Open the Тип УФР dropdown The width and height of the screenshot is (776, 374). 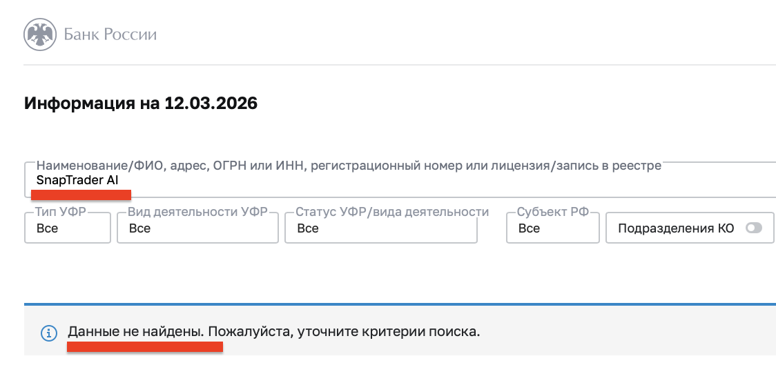point(68,228)
